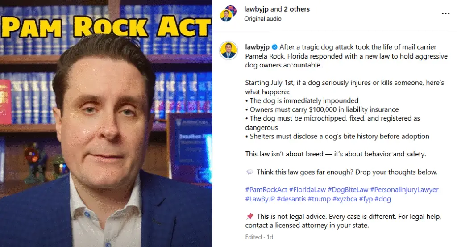Click the 'Edited · 1d' timestamp

(259, 237)
